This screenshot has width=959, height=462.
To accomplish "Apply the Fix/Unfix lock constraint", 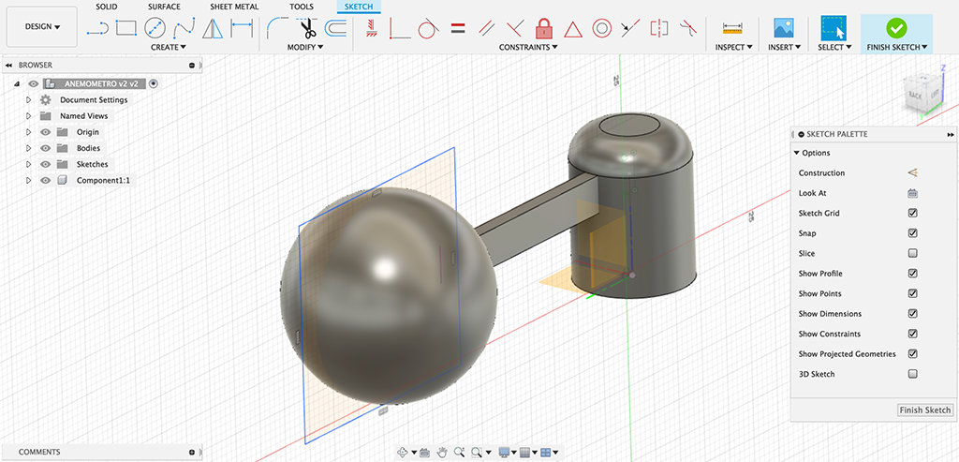I will [x=544, y=27].
